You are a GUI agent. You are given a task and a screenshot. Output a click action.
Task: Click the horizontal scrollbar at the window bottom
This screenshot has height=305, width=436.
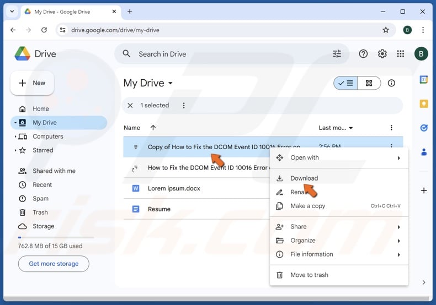point(216,298)
